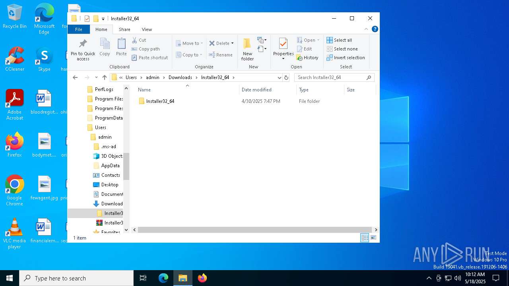Select the Installer32_64 folder in file list
509x286 pixels.
[160, 101]
